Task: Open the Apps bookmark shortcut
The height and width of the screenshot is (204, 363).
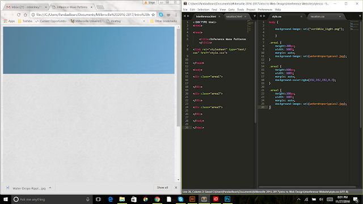Action: coord(9,21)
